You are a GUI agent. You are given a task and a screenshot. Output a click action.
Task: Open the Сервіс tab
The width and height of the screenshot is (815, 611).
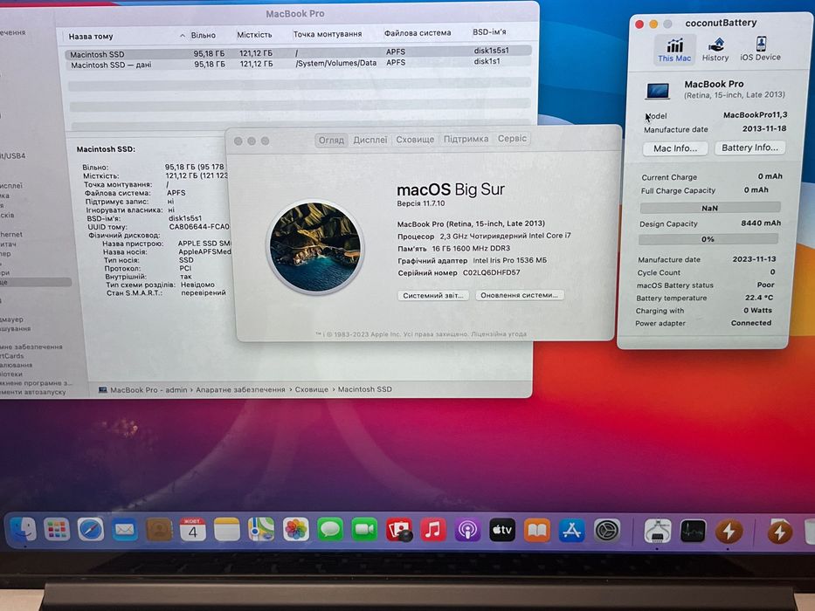[x=512, y=138]
